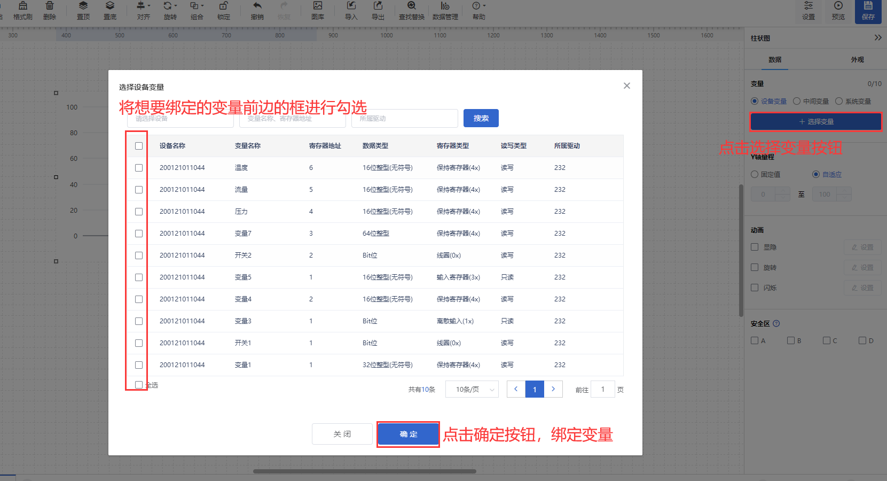Check the 温度 variable row
Viewport: 887px width, 481px height.
pyautogui.click(x=139, y=168)
